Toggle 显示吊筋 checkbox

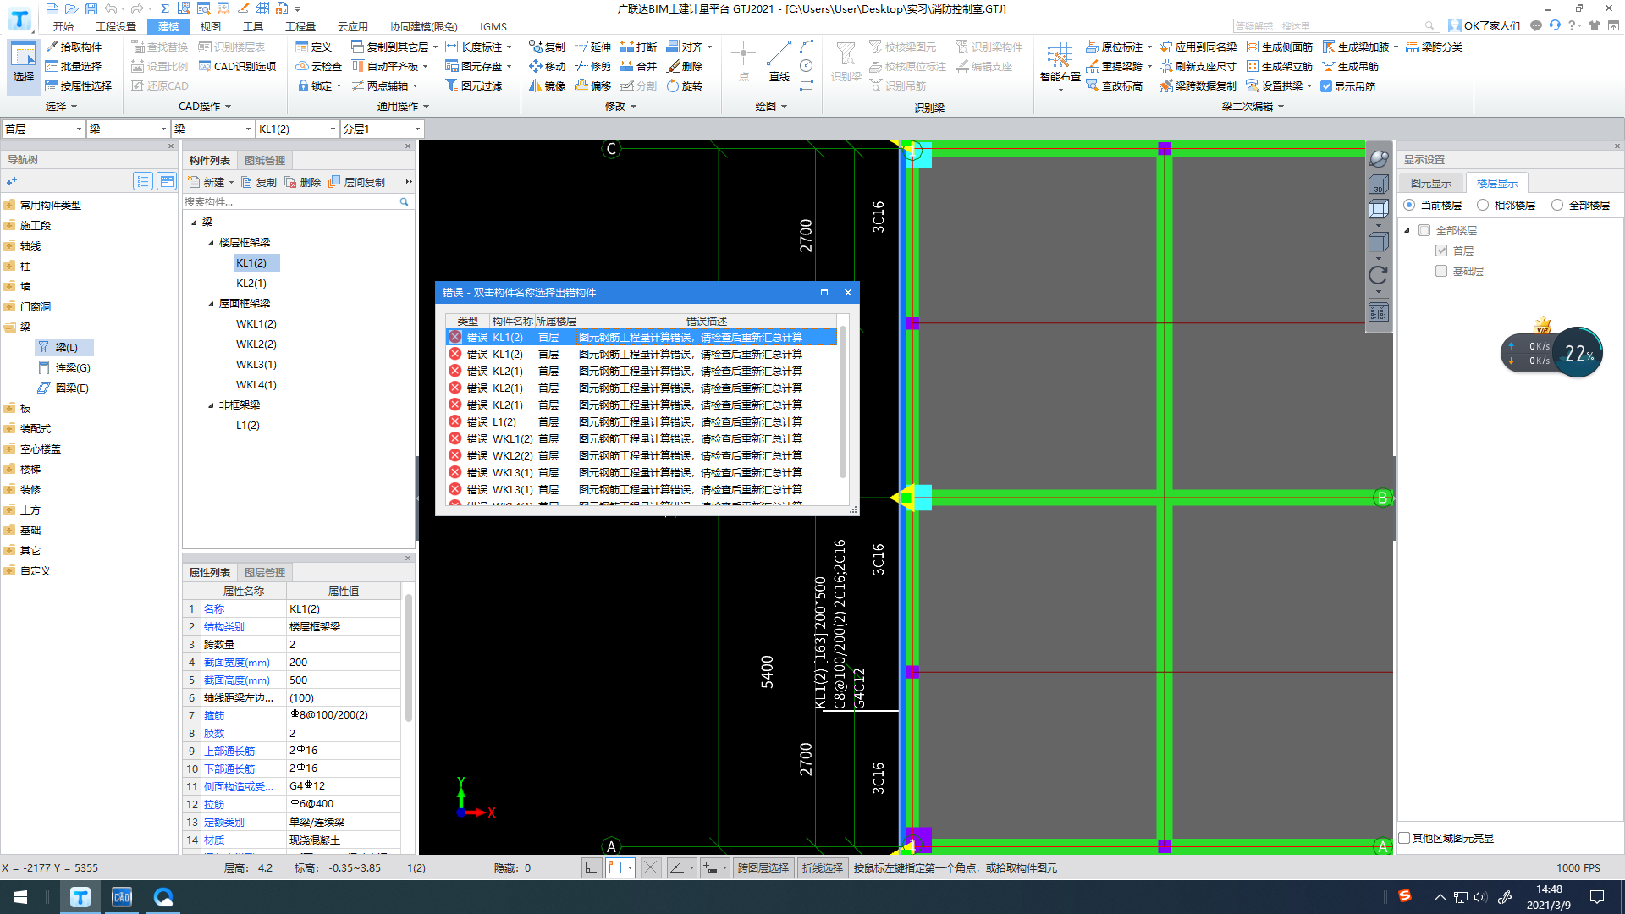pos(1326,86)
